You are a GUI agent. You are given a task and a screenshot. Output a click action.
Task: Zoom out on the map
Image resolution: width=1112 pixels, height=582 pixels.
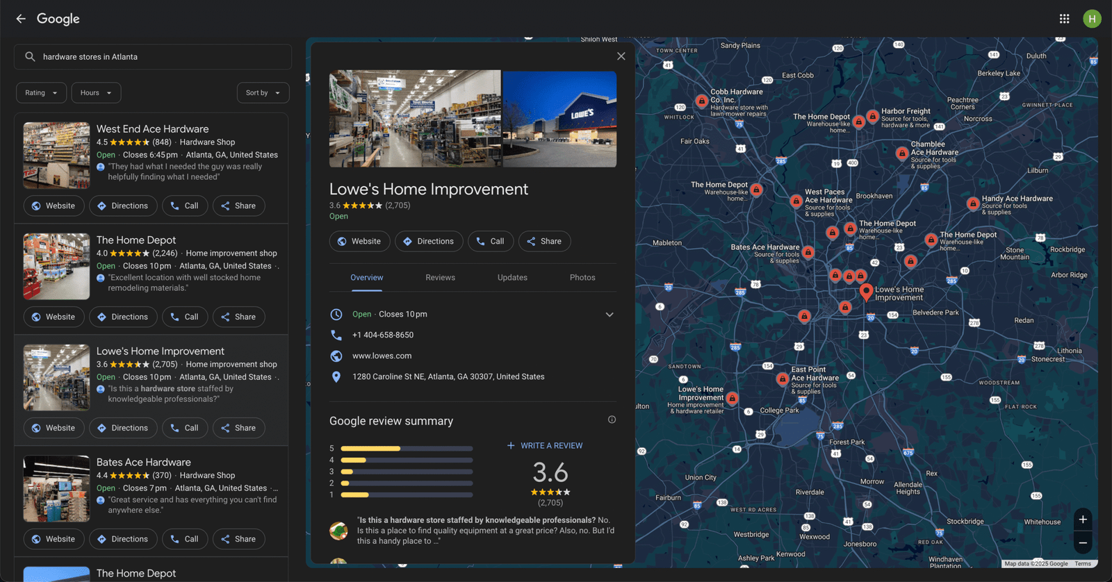click(1083, 542)
